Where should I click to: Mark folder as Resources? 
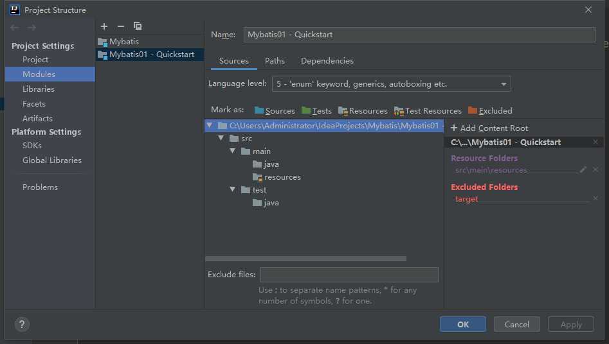click(x=363, y=111)
